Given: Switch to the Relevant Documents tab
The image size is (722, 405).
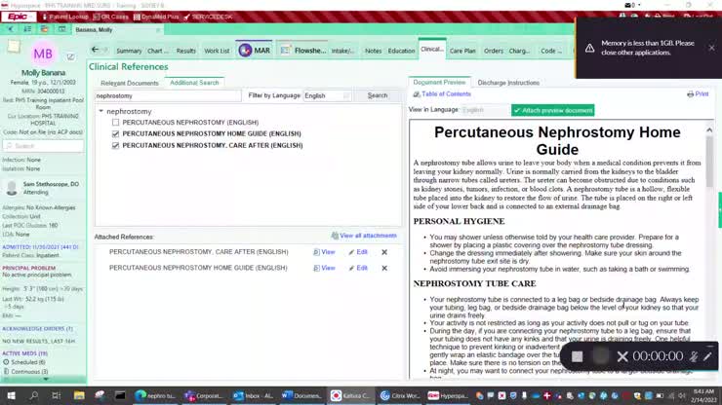Looking at the screenshot, I should pyautogui.click(x=130, y=83).
